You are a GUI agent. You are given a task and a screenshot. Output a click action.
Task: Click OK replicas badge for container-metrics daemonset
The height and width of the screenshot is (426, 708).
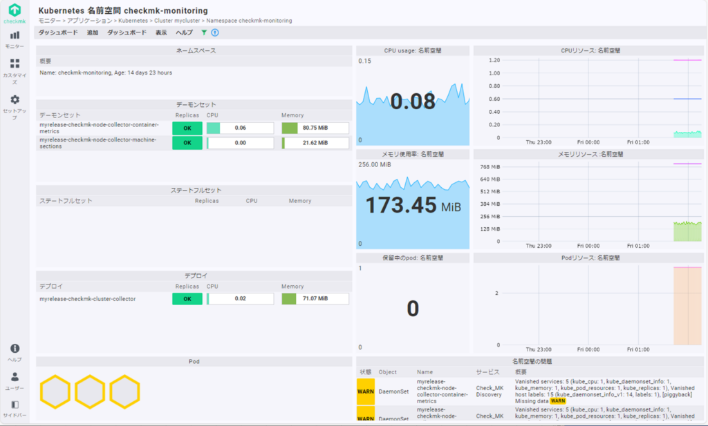[x=187, y=128]
